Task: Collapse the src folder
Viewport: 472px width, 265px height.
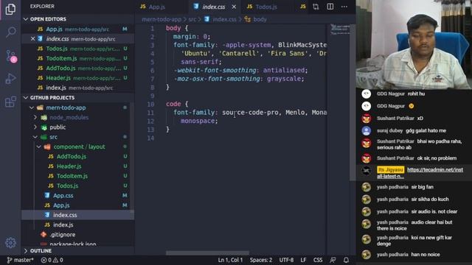Action: click(53, 137)
